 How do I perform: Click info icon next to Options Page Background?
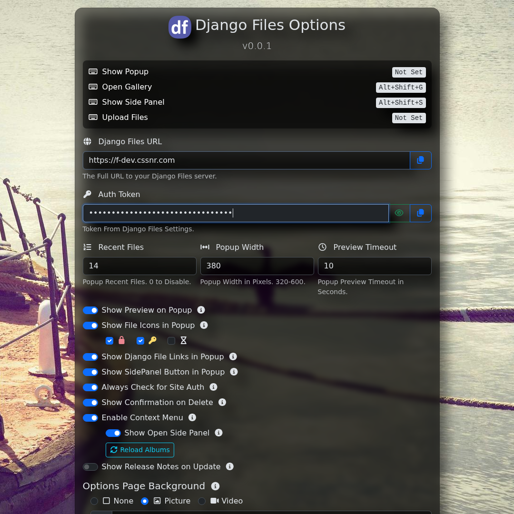tap(215, 486)
